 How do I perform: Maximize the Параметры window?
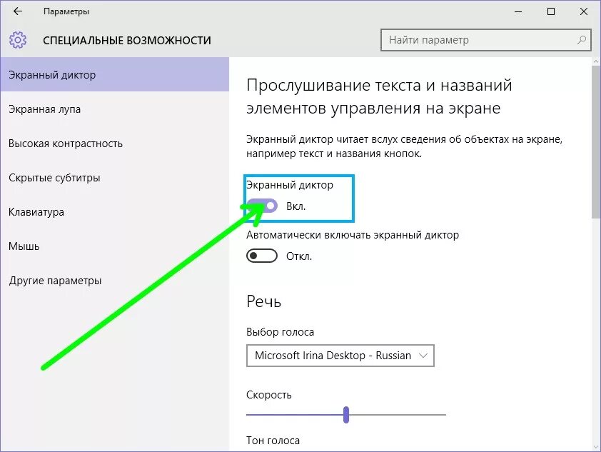(x=551, y=11)
